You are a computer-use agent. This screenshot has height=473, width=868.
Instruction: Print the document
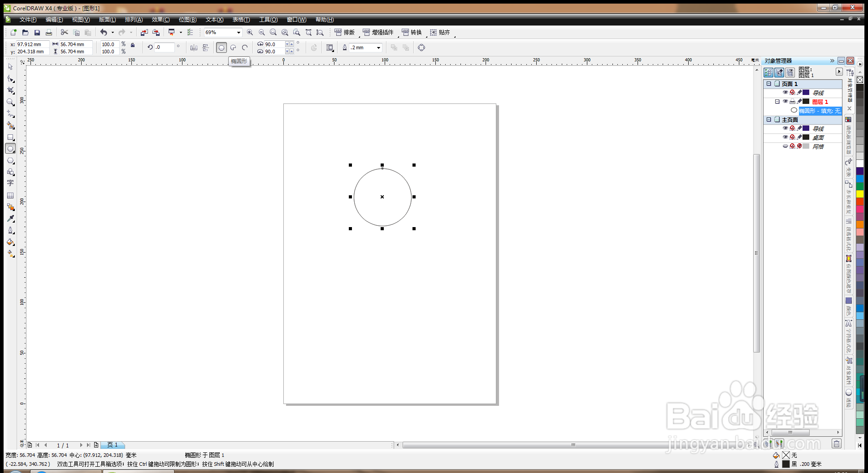pos(49,32)
